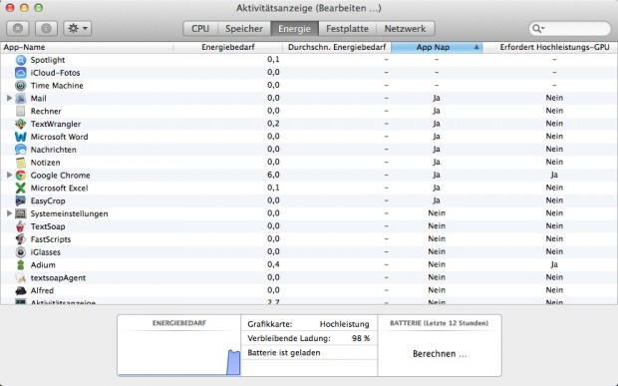Screen dimensions: 618x386
Task: Click the Batterie last 12 hours panel
Action: pos(440,345)
